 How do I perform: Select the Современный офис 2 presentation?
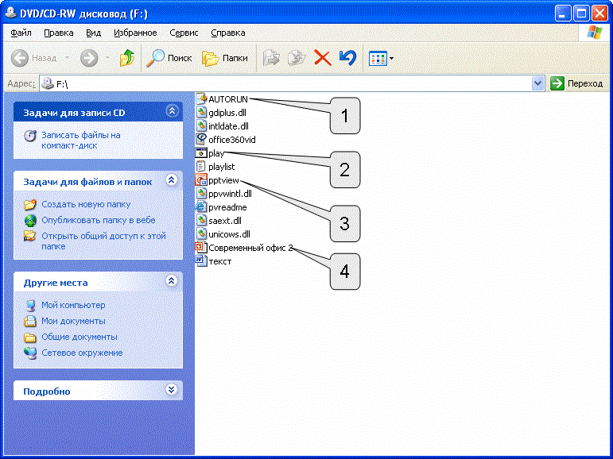click(x=244, y=248)
